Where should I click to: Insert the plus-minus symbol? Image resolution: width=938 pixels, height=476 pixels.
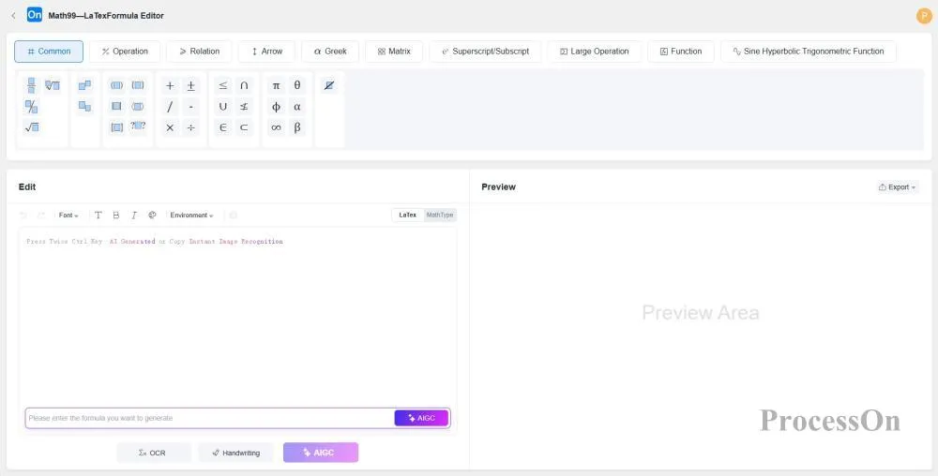coord(191,85)
